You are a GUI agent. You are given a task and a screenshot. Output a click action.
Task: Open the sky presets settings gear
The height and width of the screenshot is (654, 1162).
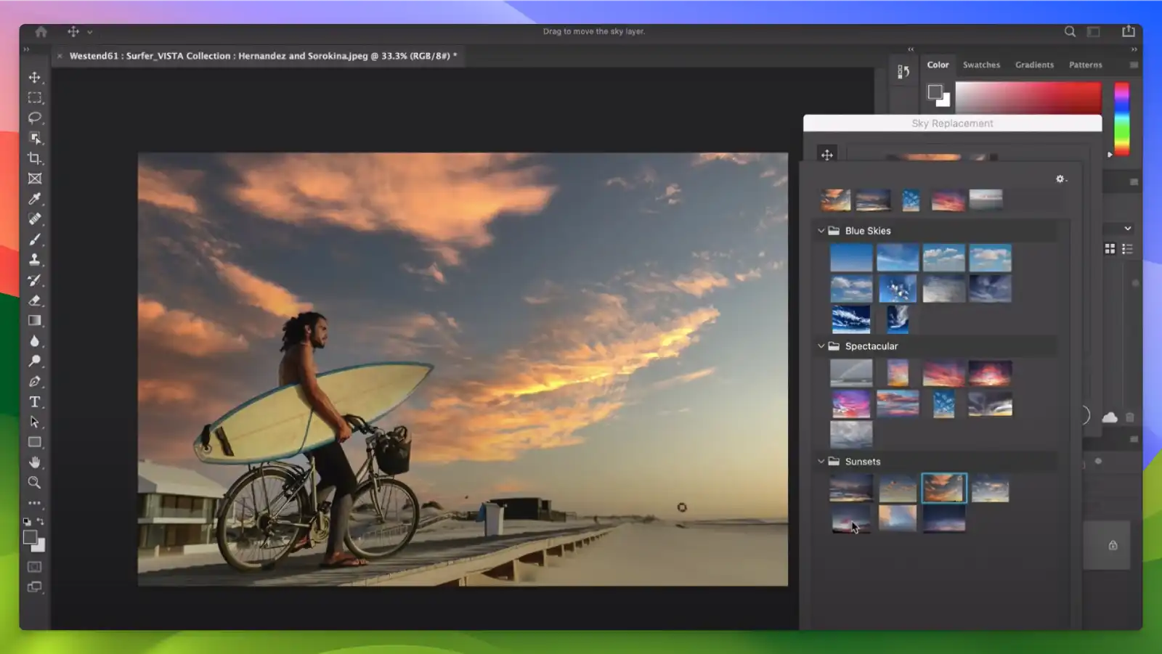coord(1061,179)
